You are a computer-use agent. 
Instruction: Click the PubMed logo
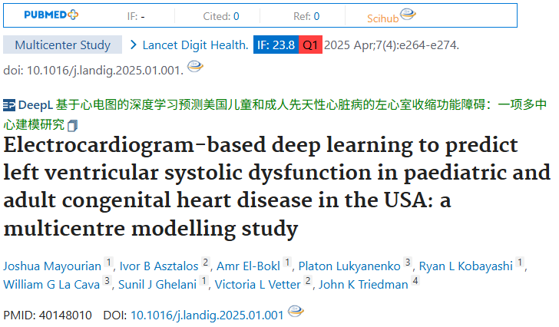tap(51, 15)
